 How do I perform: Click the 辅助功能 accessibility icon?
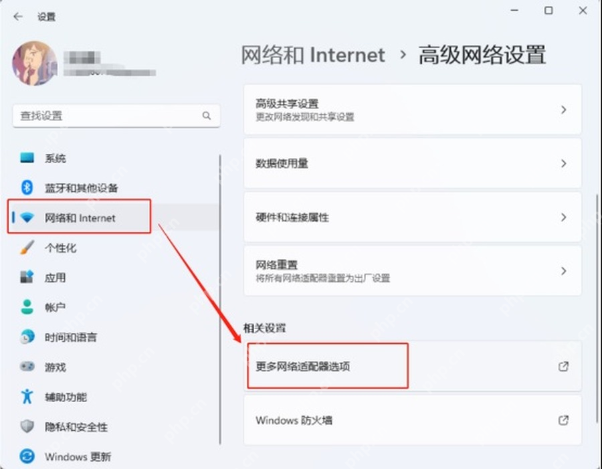27,396
